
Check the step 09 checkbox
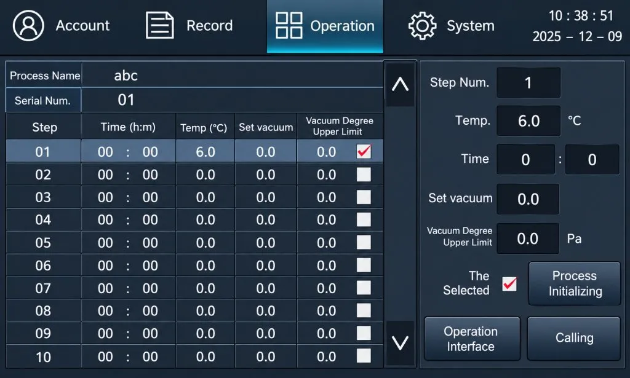coord(364,333)
